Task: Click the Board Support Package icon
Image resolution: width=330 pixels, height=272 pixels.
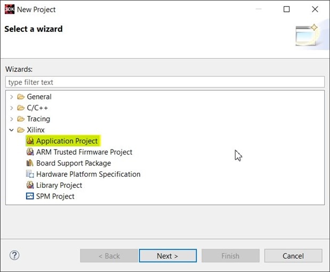Action: pyautogui.click(x=30, y=163)
